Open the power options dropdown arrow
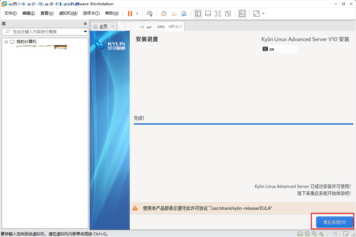The image size is (356, 237). tap(137, 14)
